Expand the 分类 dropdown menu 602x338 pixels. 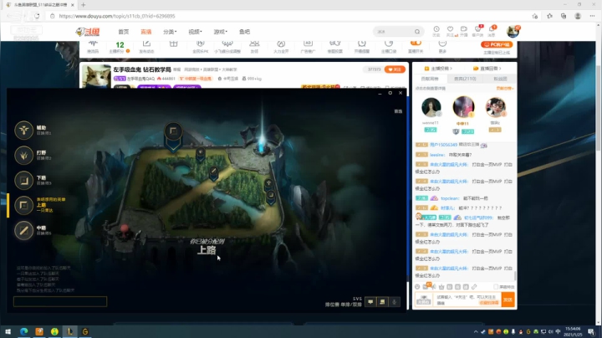click(170, 32)
